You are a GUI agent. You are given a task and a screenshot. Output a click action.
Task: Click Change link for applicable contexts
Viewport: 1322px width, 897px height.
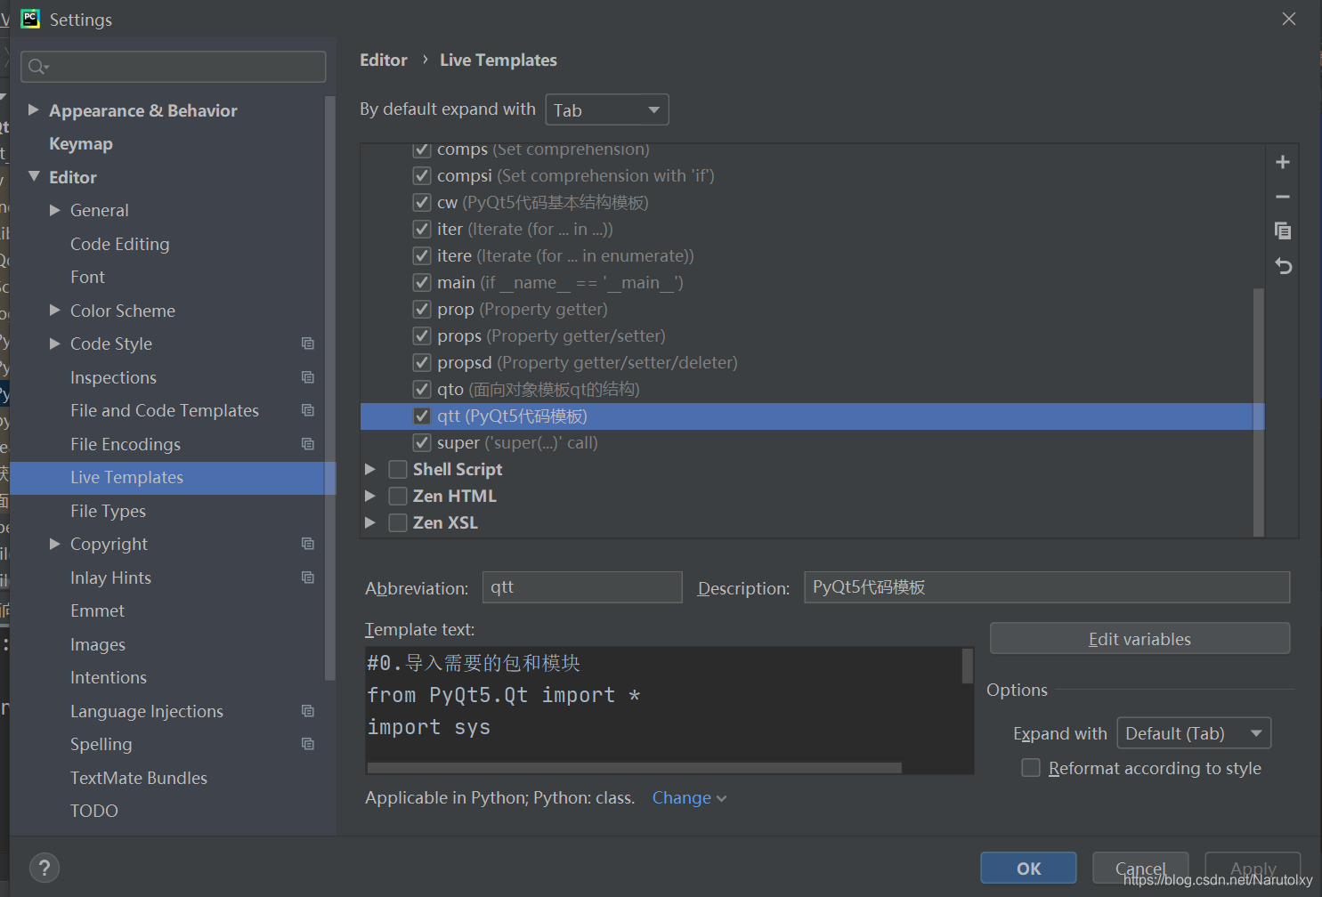pos(689,797)
